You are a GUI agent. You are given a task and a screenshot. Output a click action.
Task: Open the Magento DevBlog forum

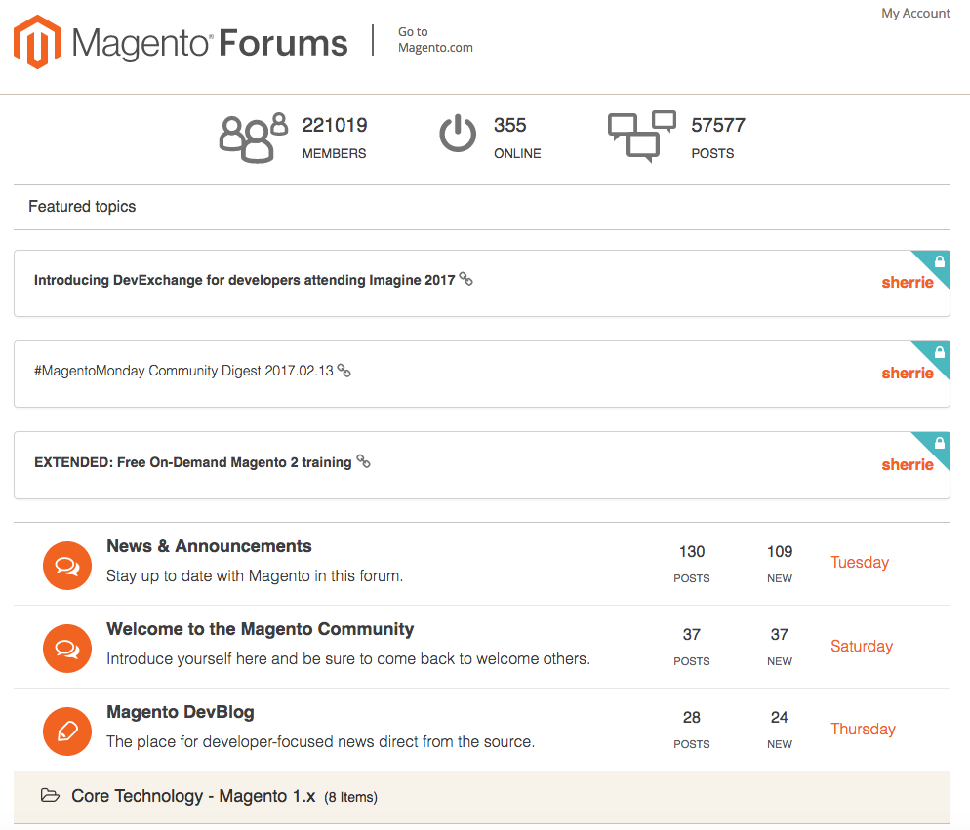180,712
